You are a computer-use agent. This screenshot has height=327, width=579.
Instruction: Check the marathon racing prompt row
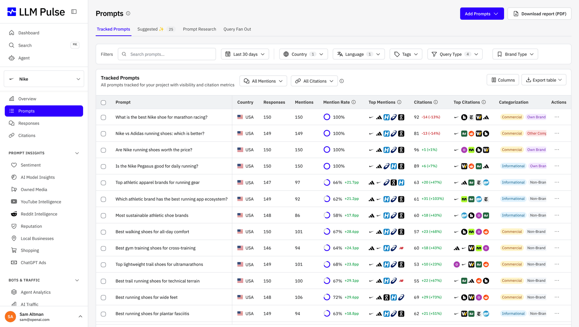click(104, 117)
